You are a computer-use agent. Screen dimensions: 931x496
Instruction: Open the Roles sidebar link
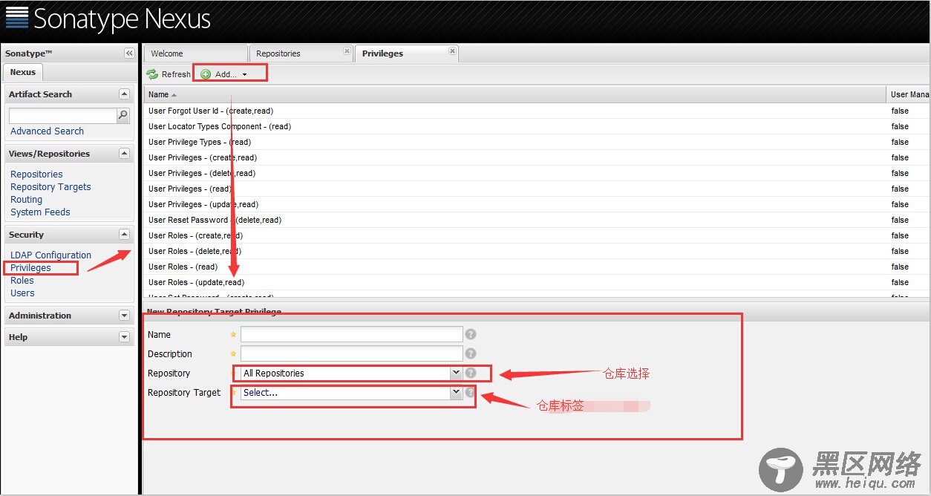(22, 281)
